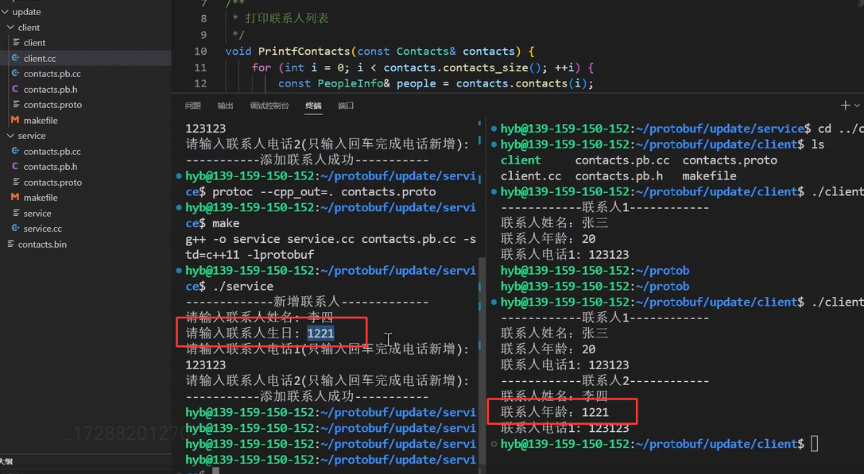Click the C++ icon beside service contacts.pb.cc
This screenshot has width=864, height=474.
pyautogui.click(x=15, y=151)
